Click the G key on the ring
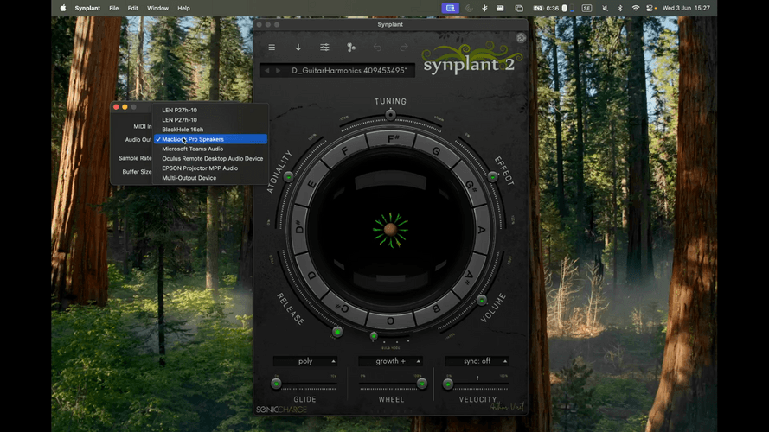 pyautogui.click(x=436, y=151)
